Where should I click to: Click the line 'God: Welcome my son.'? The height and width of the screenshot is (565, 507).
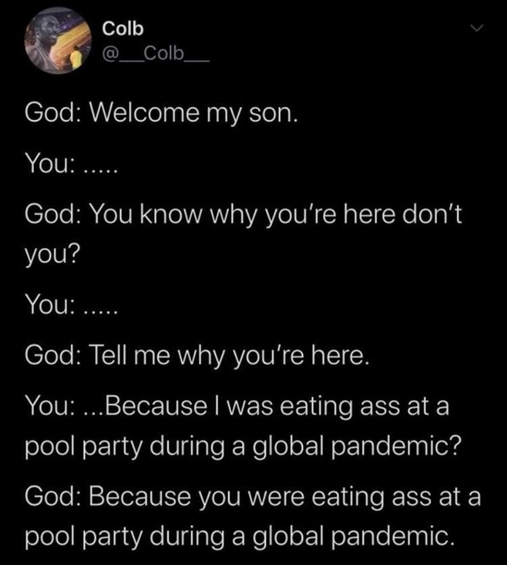[161, 114]
